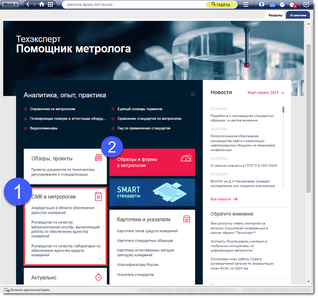
Task: Click the main page vertical scrollbar thumb
Action: click(308, 118)
